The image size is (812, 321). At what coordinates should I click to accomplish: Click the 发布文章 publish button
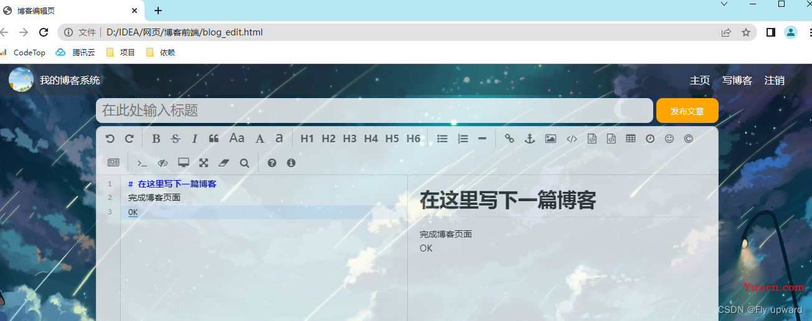[687, 111]
